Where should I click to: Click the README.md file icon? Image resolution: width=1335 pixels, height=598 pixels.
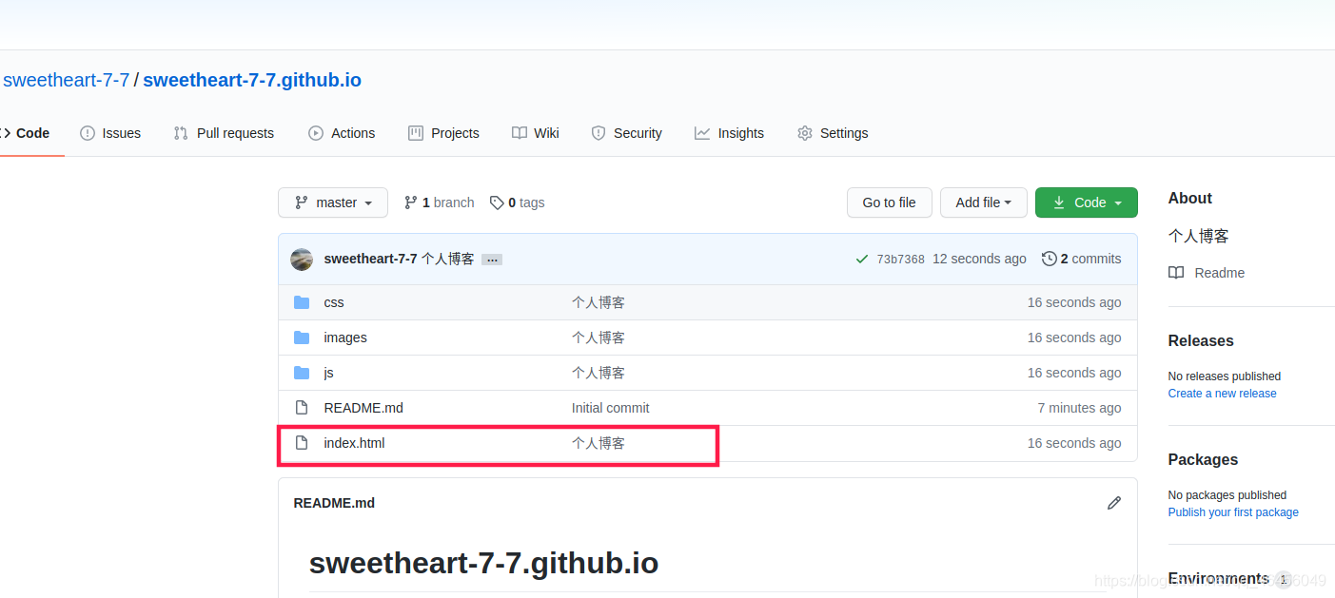[302, 408]
